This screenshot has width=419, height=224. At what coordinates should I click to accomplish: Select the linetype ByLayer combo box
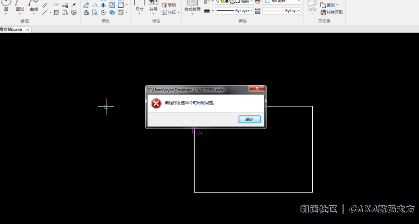[x=234, y=10]
